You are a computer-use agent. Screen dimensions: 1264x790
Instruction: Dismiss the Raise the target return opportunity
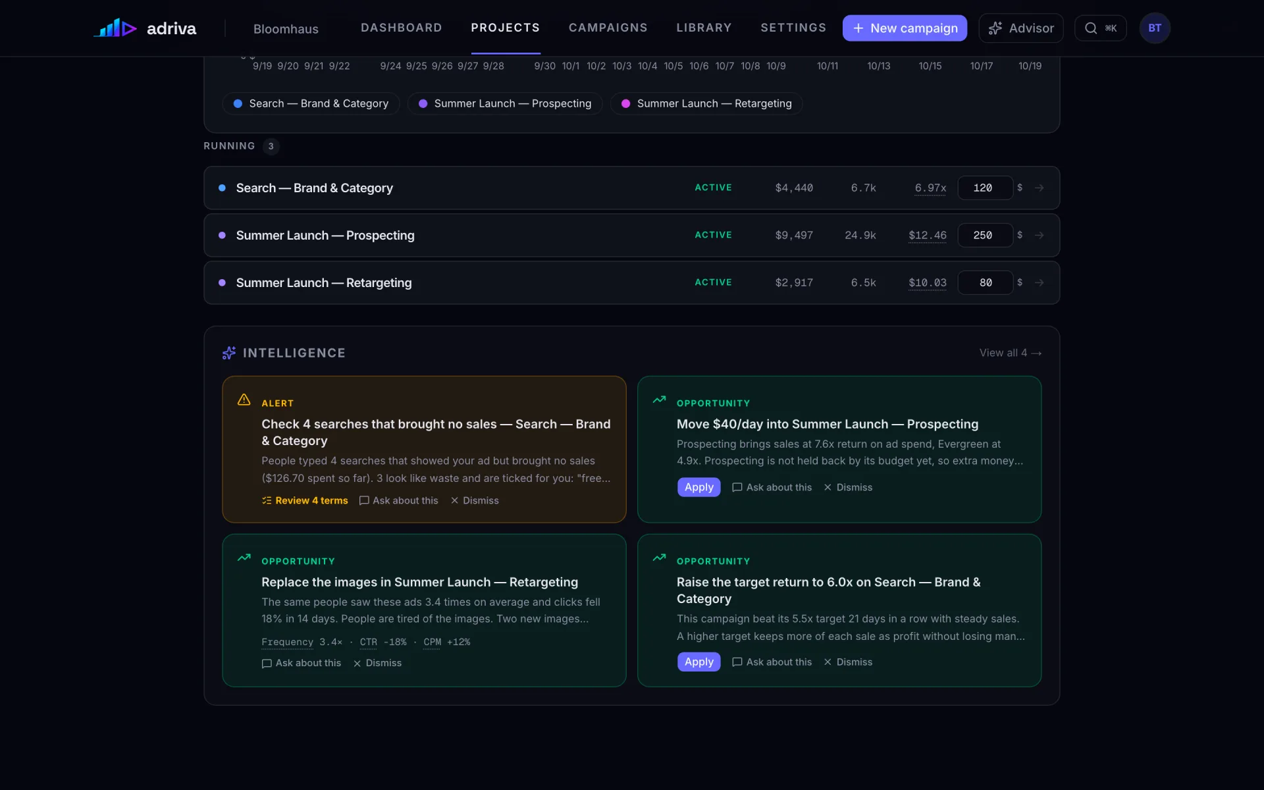click(848, 662)
